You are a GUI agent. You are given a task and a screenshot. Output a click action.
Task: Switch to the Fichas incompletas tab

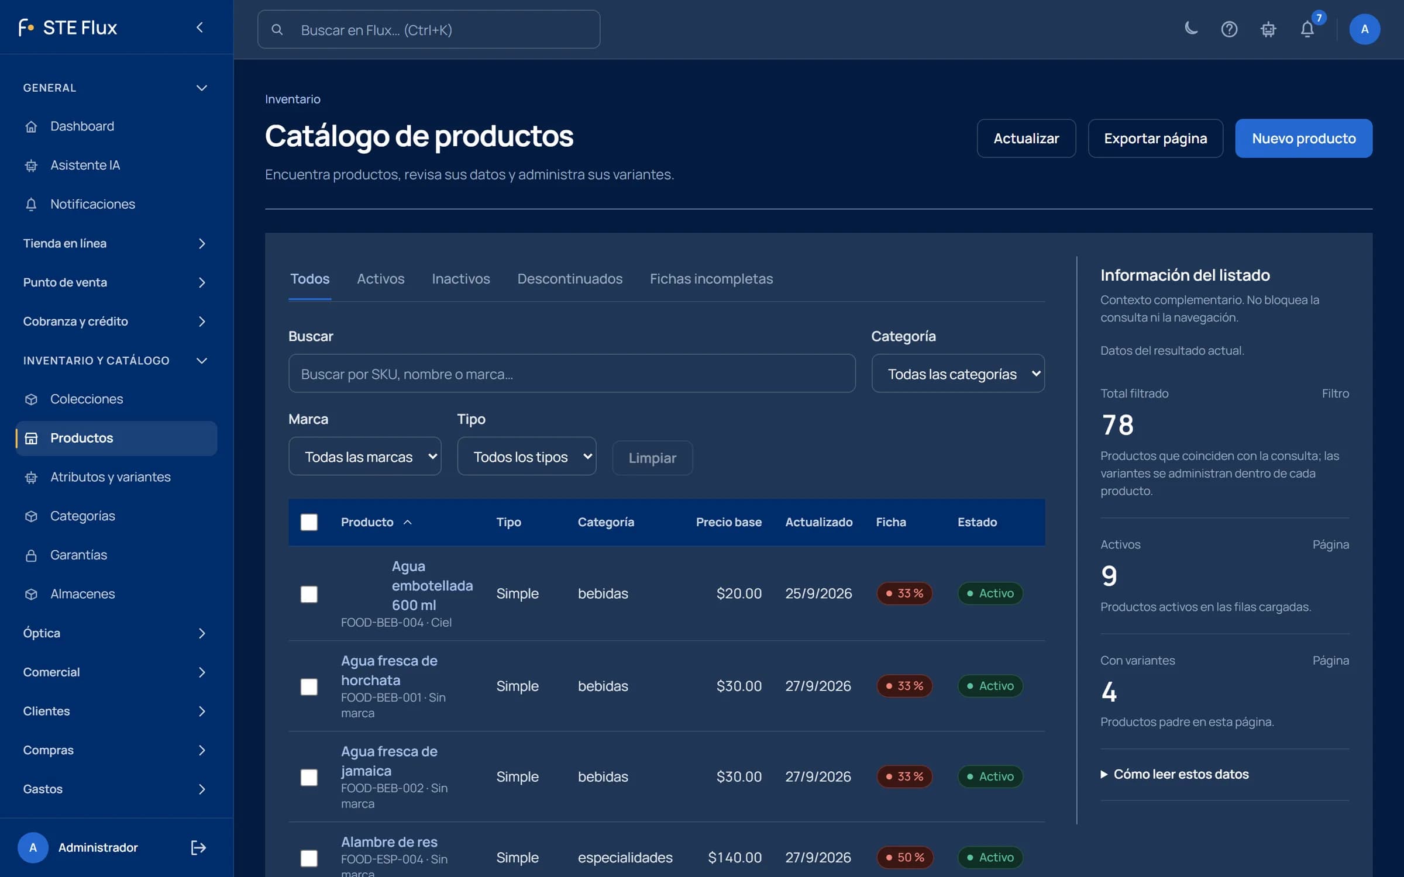point(711,279)
